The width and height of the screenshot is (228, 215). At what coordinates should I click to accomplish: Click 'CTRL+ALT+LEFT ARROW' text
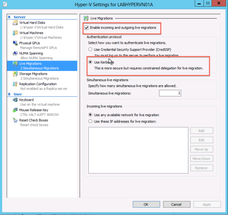tap(40, 115)
